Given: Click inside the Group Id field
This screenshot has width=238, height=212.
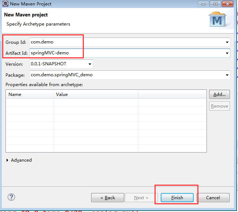Looking at the screenshot, I should click(130, 42).
